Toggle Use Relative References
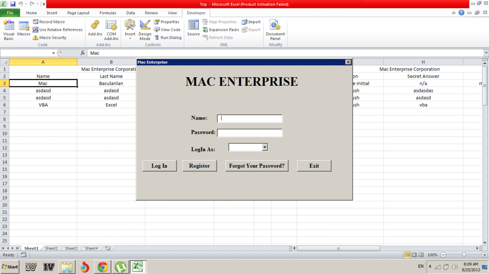Viewport: 489px width, 274px height. [58, 30]
